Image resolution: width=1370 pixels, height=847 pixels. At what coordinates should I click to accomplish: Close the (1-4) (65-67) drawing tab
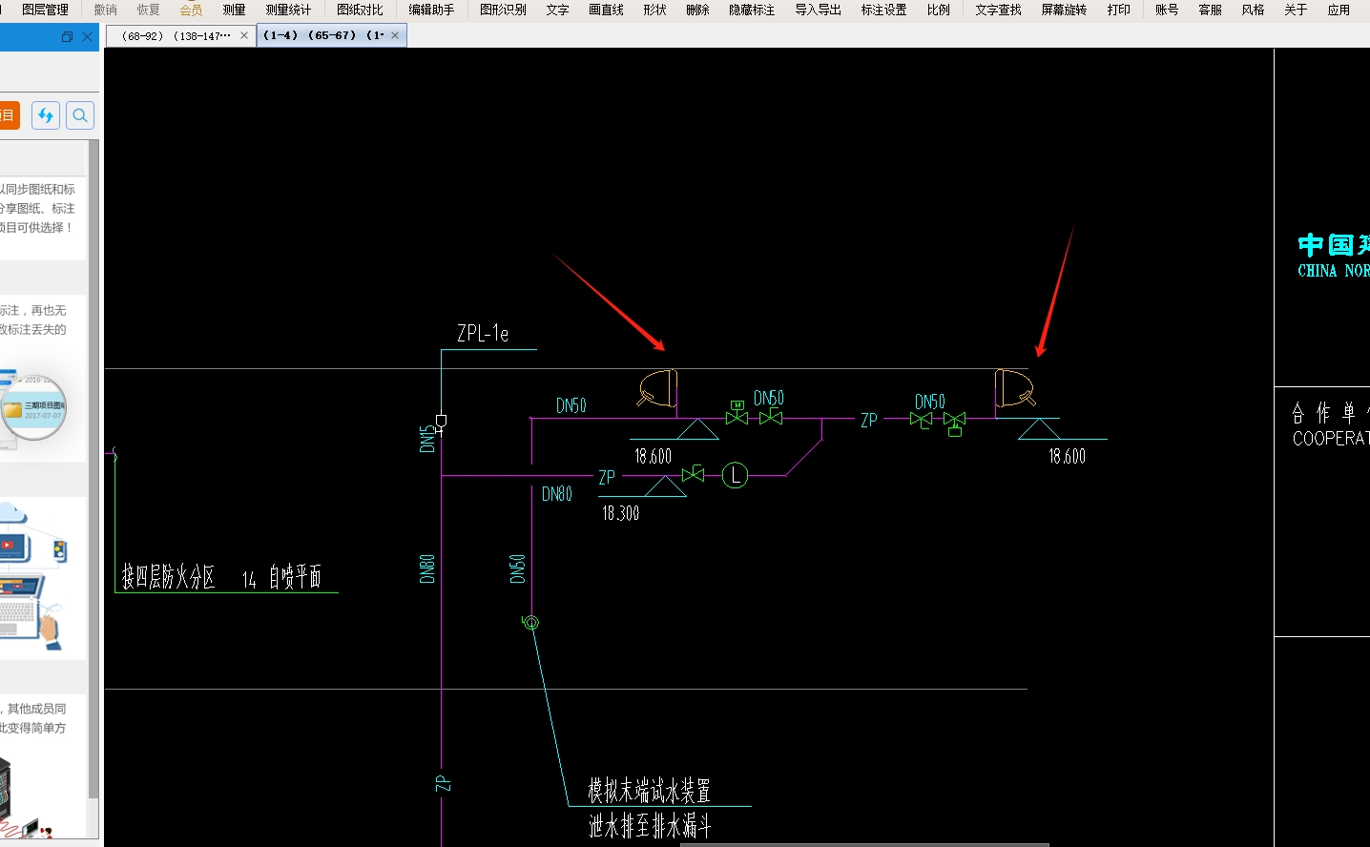pos(395,35)
